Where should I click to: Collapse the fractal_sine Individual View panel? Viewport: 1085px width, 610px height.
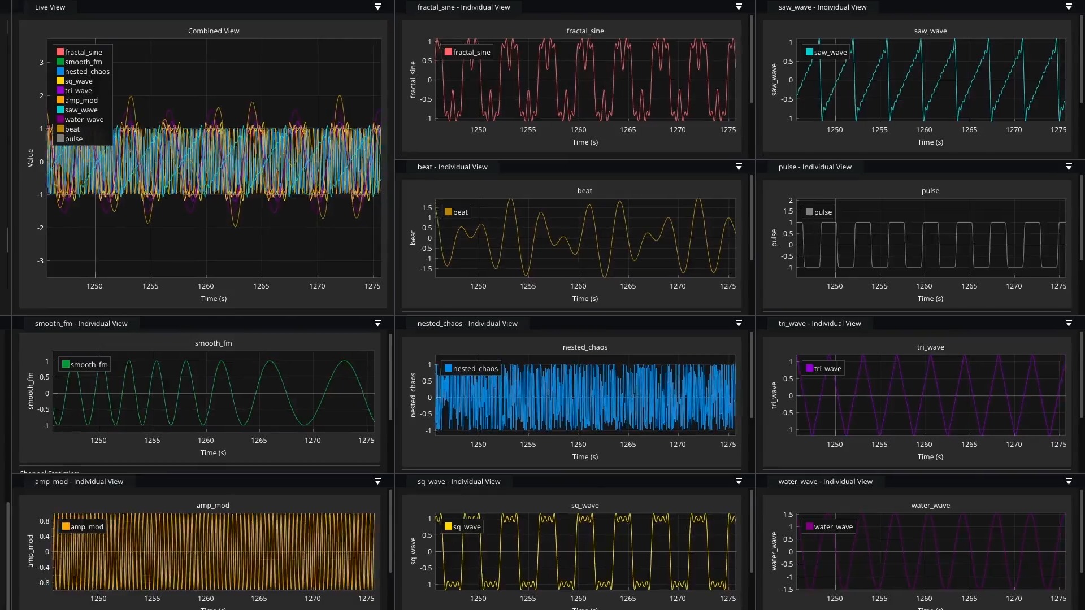pos(738,7)
